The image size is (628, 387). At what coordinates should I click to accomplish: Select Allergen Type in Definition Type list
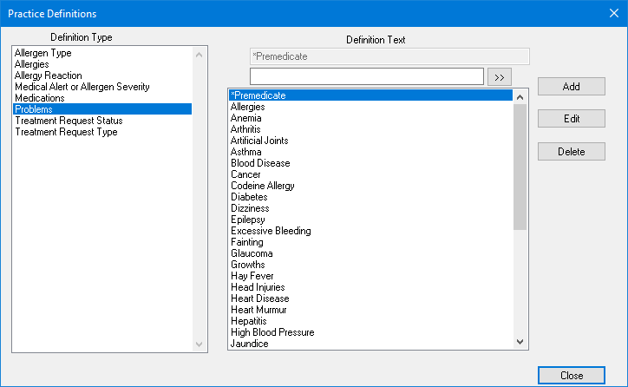[43, 53]
